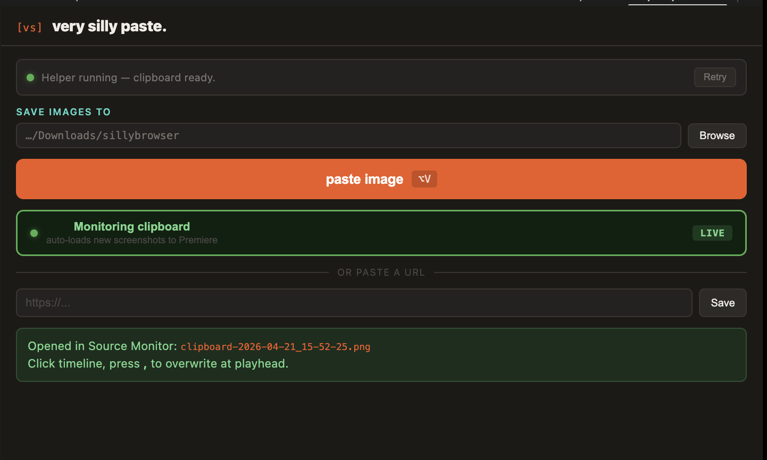Click the ⌥V shortcut badge on paste button

pos(424,179)
